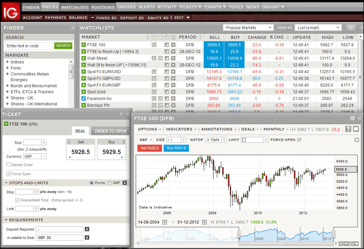Click the Stops and Limits info icon
Image resolution: width=364 pixels, height=249 pixels.
pyautogui.click(x=124, y=183)
